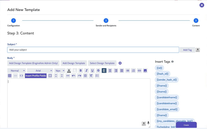Click the Create button
The width and height of the screenshot is (207, 129).
pyautogui.click(x=186, y=125)
